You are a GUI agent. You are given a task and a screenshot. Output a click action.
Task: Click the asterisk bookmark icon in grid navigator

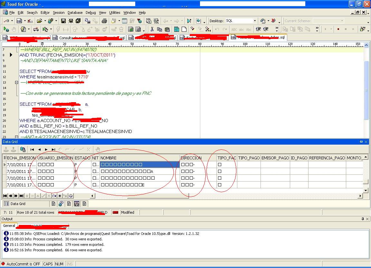tap(60, 196)
